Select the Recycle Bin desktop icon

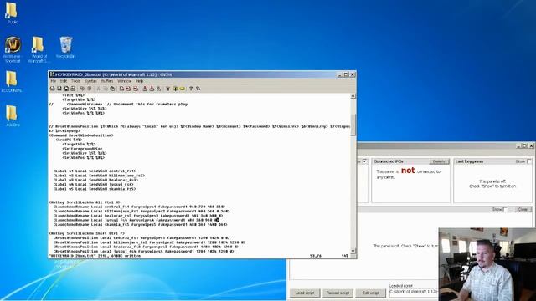65,48
